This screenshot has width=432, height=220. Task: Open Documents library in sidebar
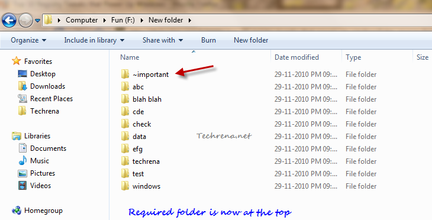coord(48,148)
